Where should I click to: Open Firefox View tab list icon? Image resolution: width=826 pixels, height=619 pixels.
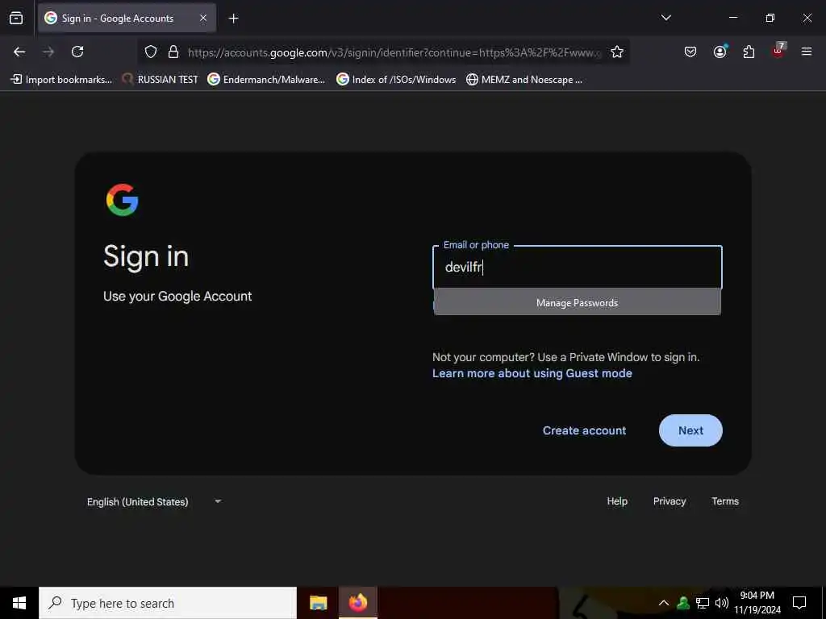(16, 18)
